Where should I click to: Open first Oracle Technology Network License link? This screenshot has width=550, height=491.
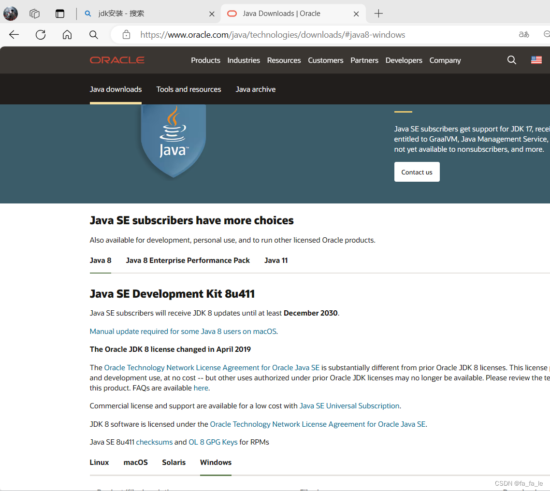(212, 368)
